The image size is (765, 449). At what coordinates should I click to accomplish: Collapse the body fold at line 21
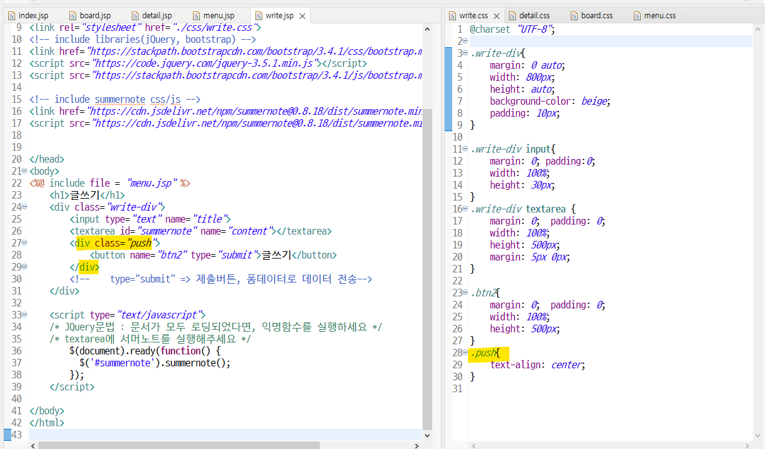point(25,171)
